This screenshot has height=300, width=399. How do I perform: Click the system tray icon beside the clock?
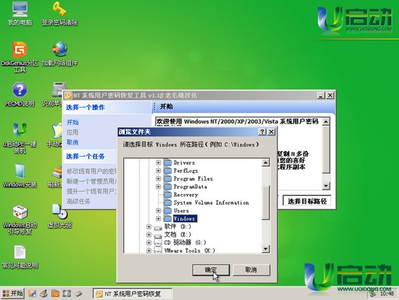pos(372,294)
